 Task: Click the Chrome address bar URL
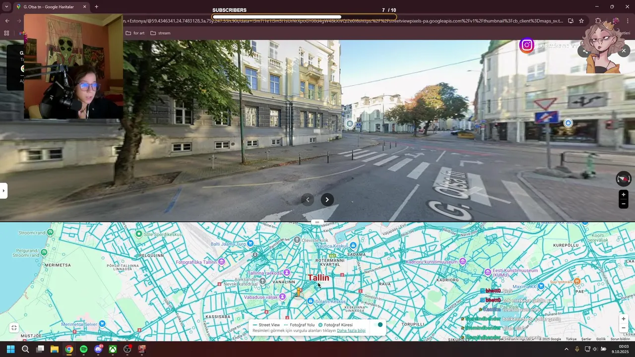click(x=342, y=21)
